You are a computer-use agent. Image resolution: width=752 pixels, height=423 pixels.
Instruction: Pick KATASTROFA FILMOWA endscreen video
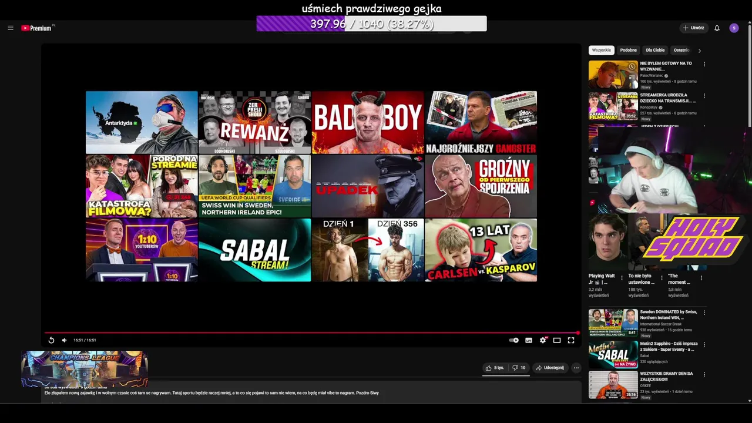click(142, 186)
